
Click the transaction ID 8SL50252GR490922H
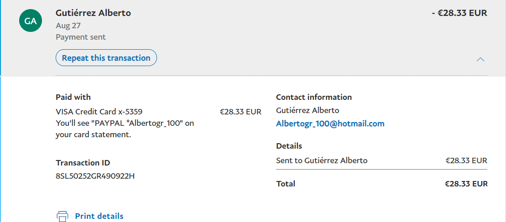pyautogui.click(x=95, y=176)
